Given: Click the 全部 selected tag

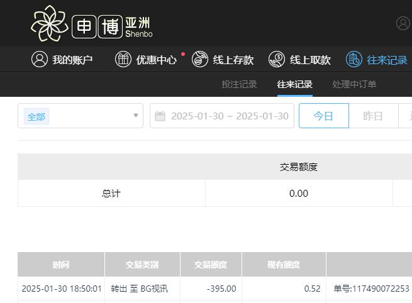Looking at the screenshot, I should point(36,116).
